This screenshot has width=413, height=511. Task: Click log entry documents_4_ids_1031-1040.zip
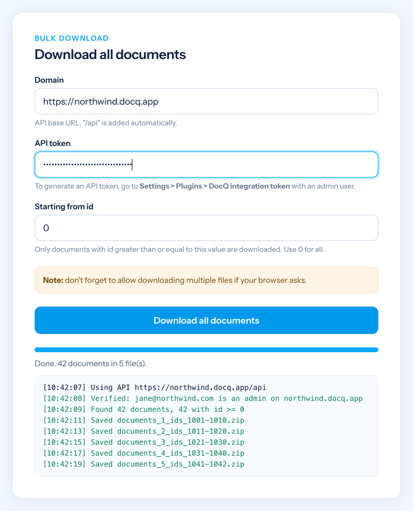(x=143, y=453)
